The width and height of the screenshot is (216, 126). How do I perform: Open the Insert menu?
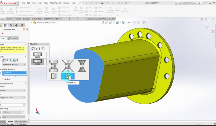(x=40, y=3)
